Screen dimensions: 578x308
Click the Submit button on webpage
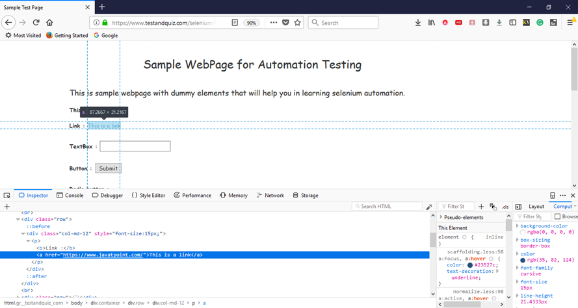(108, 168)
